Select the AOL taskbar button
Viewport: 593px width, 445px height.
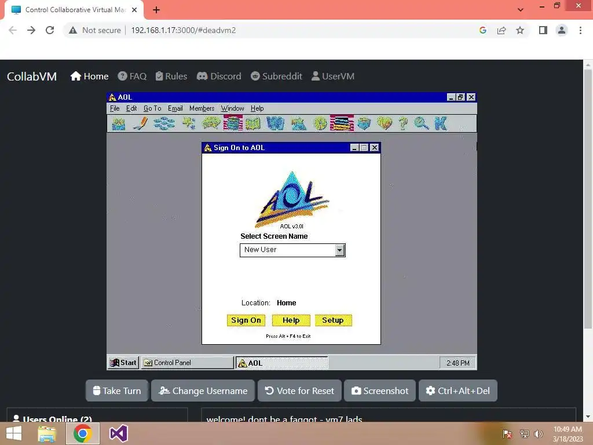pos(282,363)
